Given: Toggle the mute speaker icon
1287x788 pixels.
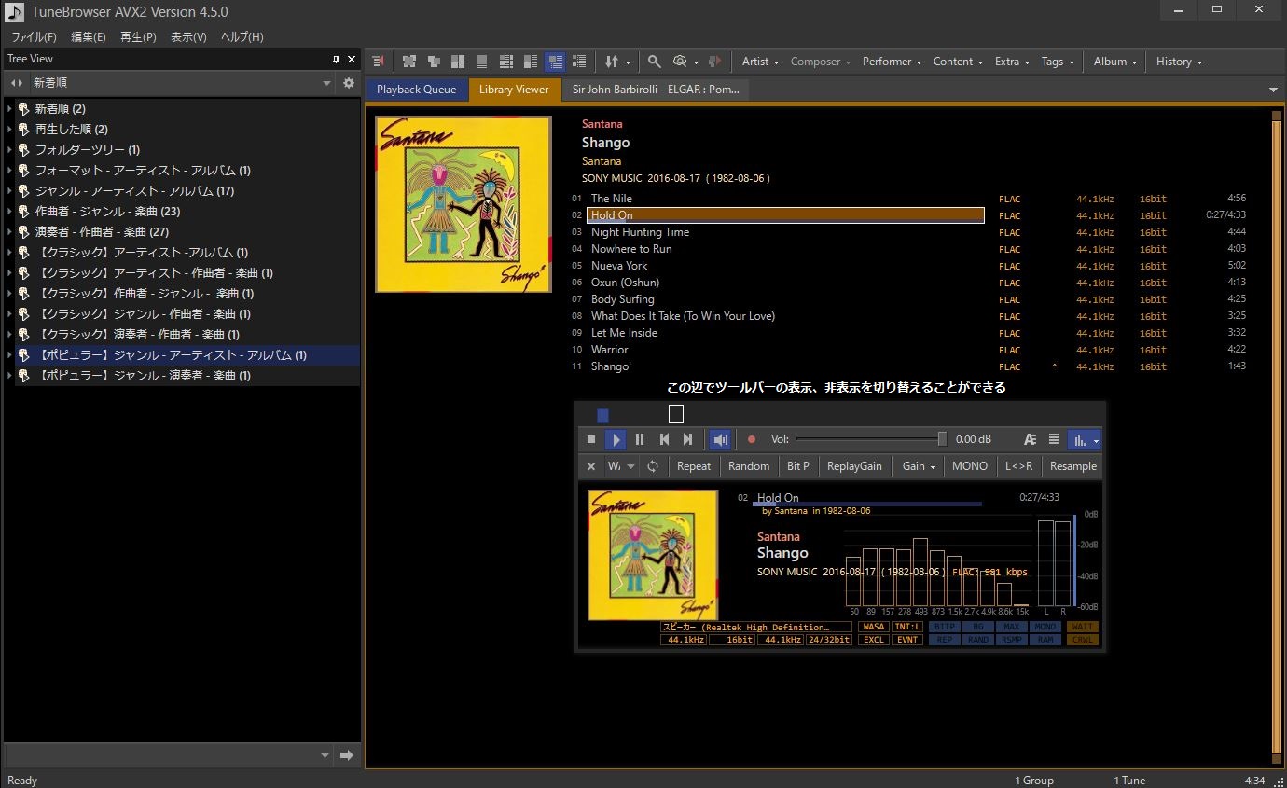Looking at the screenshot, I should pyautogui.click(x=720, y=439).
